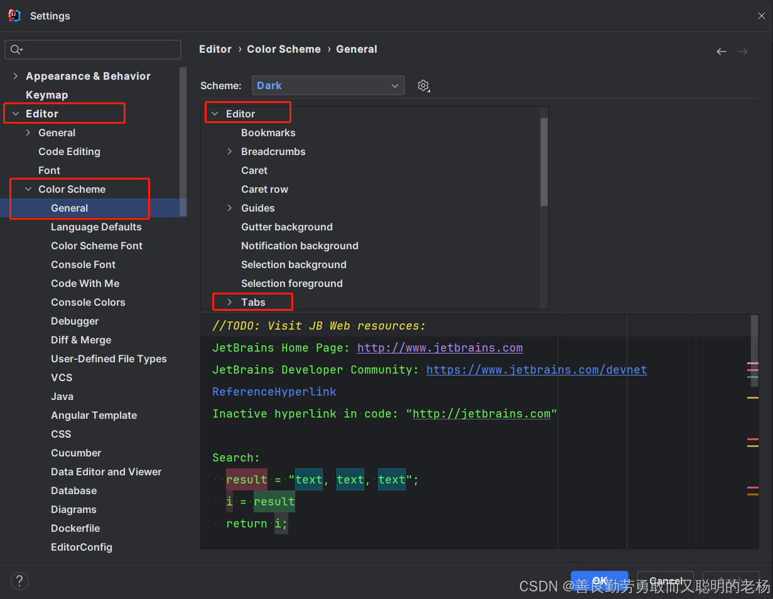Select General under Color Scheme

tap(69, 208)
